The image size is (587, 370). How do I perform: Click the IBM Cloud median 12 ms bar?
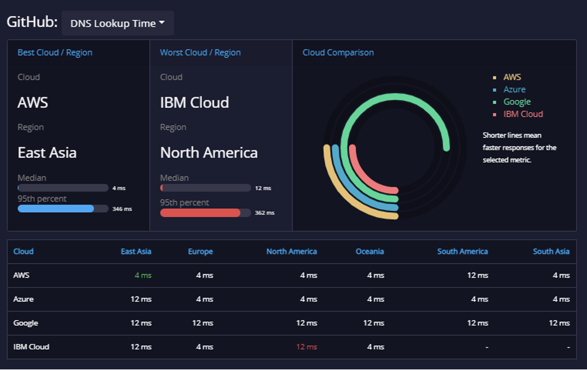point(206,188)
